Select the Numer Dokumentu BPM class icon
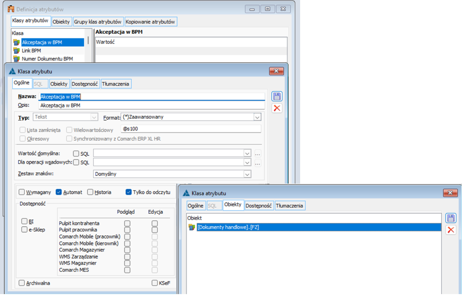 tap(17, 58)
